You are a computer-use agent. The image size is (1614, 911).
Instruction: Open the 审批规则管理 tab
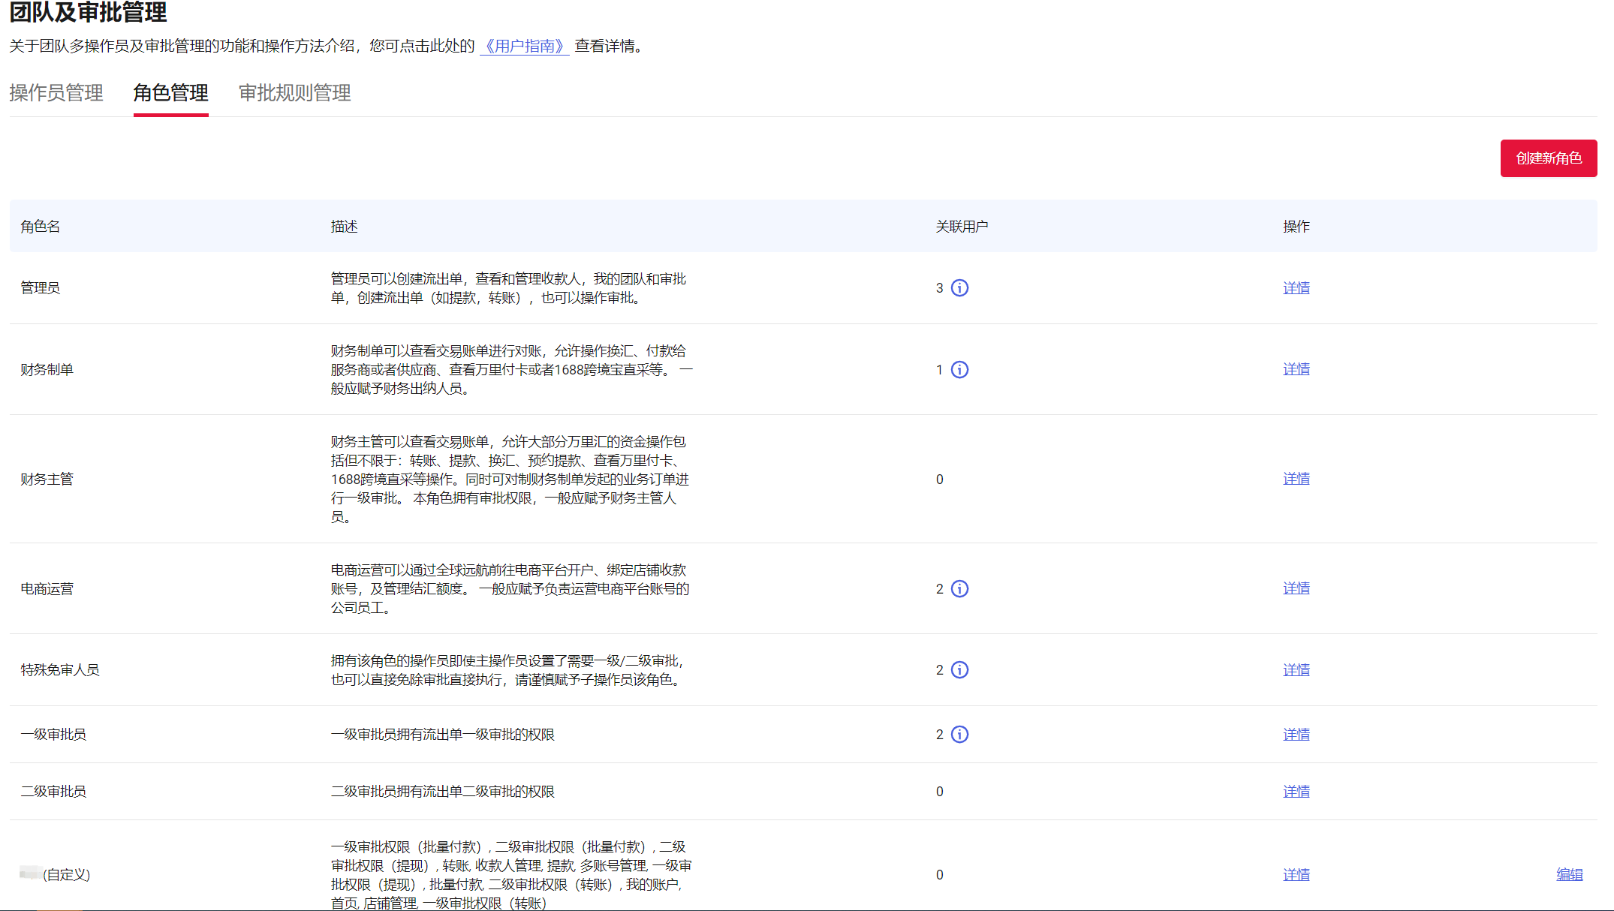(294, 93)
